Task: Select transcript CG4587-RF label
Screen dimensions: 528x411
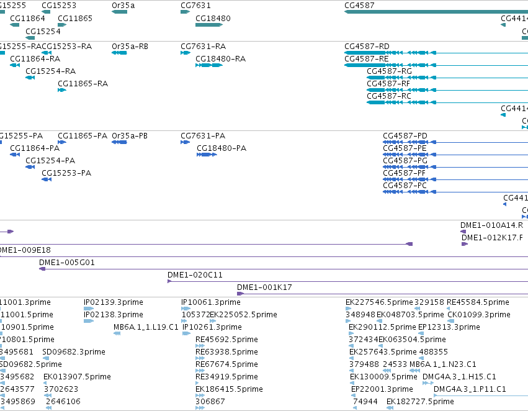Action: (388, 84)
